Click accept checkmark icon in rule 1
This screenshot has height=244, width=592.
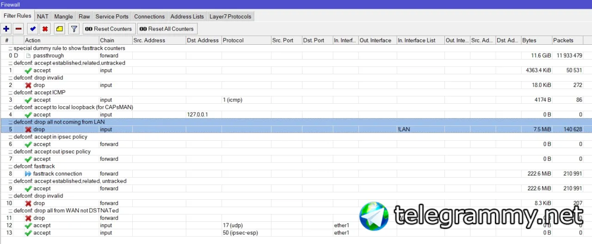click(28, 70)
